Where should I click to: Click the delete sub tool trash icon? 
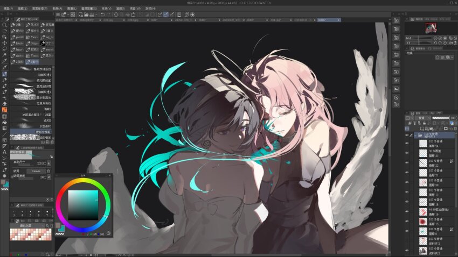52,142
